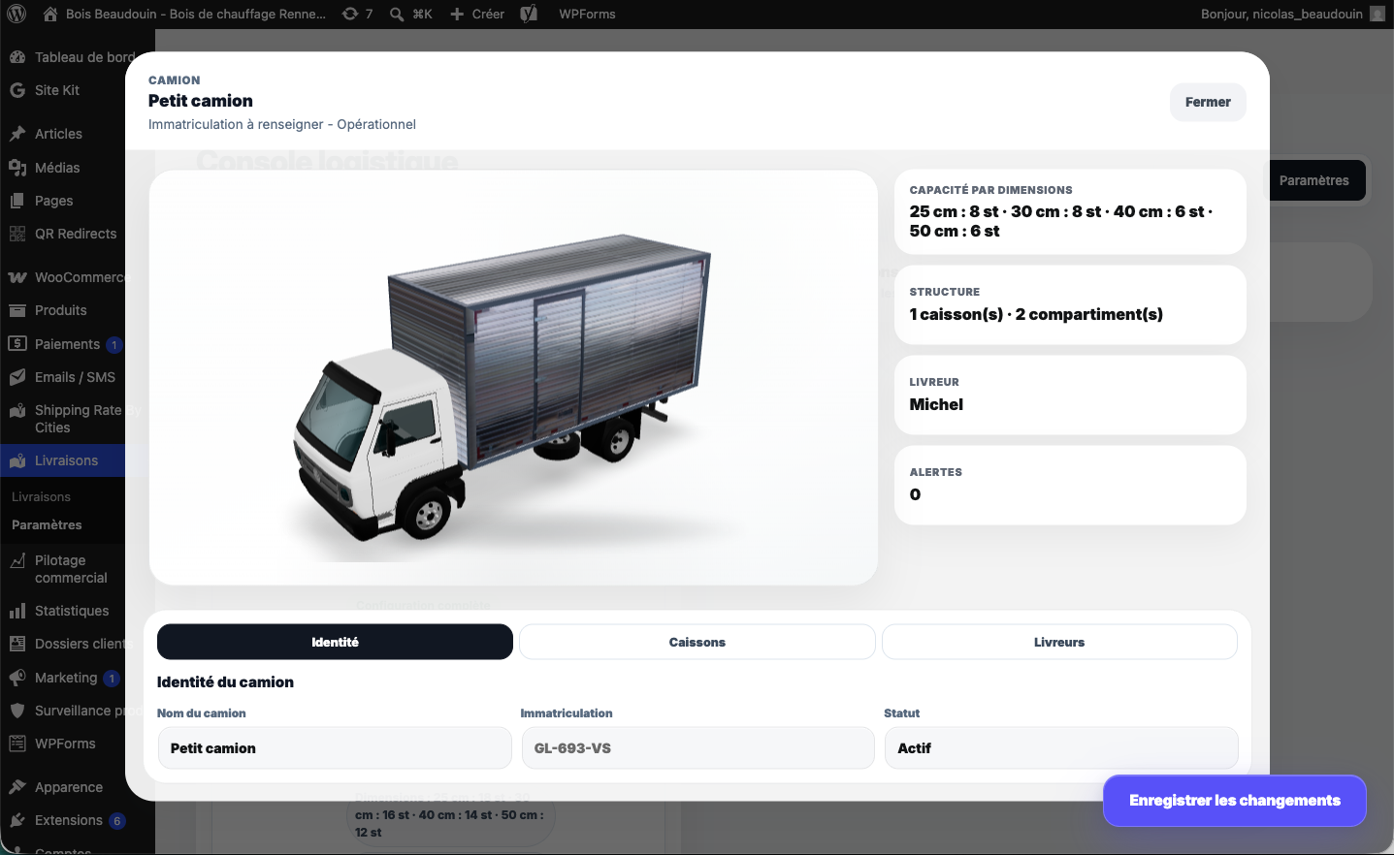Click the Tableau de bord dashboard icon

(17, 57)
